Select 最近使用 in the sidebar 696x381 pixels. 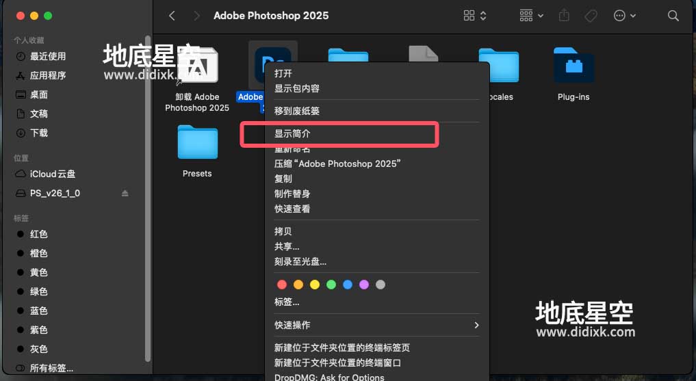(x=47, y=56)
